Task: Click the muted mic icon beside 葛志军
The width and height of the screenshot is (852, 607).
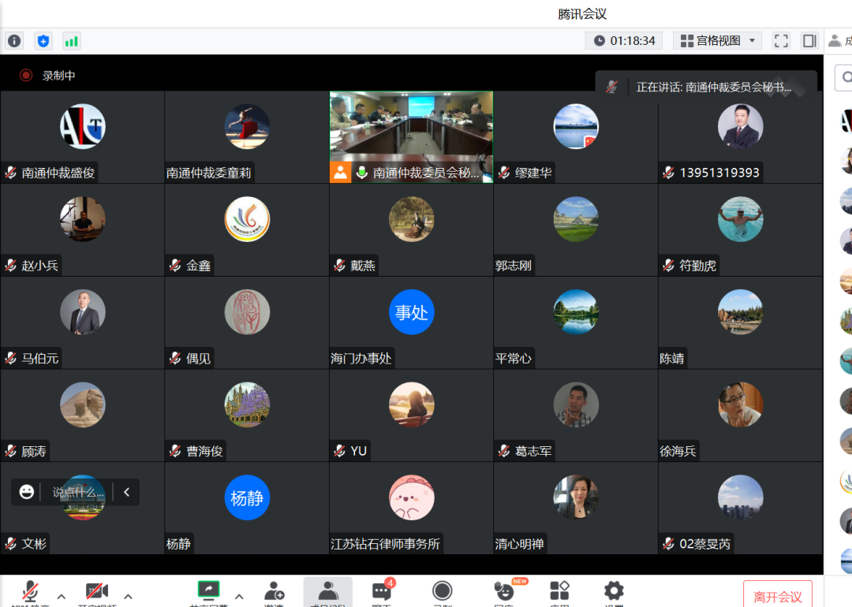Action: [x=504, y=451]
